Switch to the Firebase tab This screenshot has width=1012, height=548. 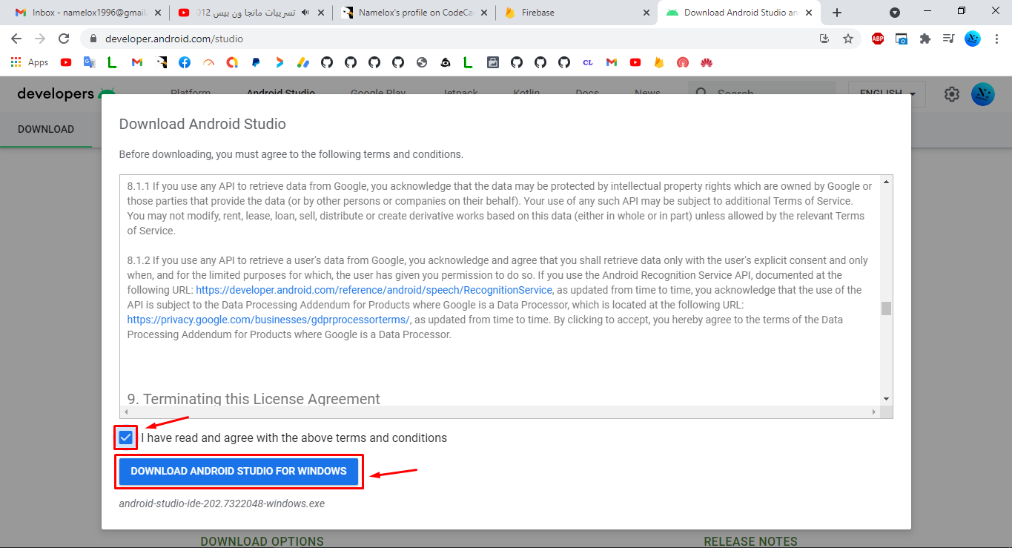[577, 13]
